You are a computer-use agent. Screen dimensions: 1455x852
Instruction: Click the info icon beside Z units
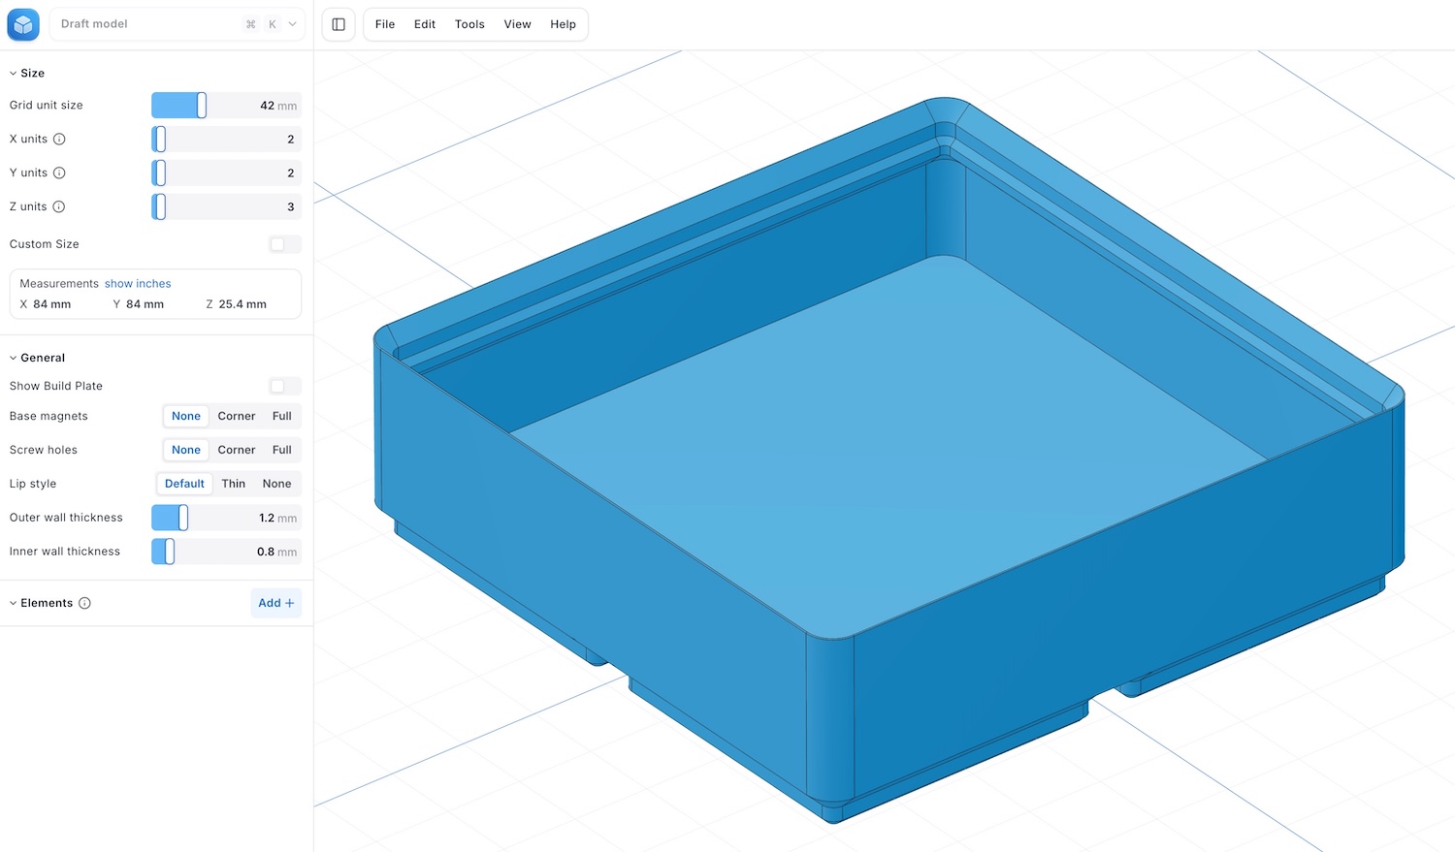pos(59,206)
